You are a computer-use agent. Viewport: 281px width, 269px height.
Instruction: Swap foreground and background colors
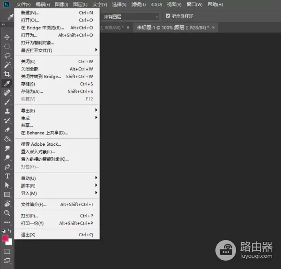(10, 231)
